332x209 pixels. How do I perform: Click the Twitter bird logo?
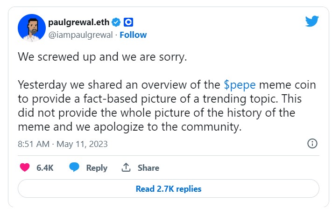[x=311, y=21]
